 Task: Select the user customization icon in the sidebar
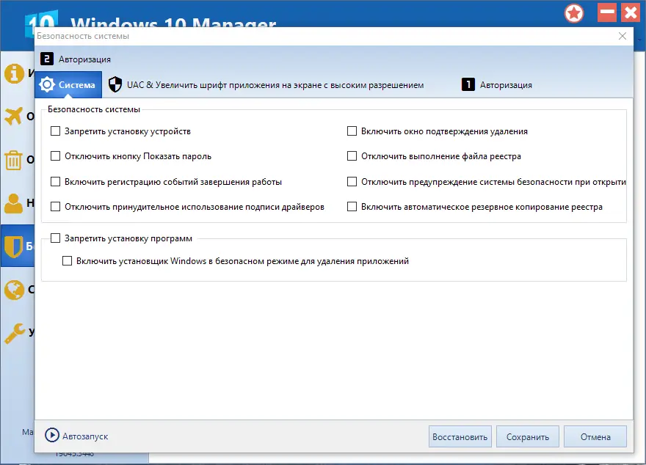pos(14,203)
